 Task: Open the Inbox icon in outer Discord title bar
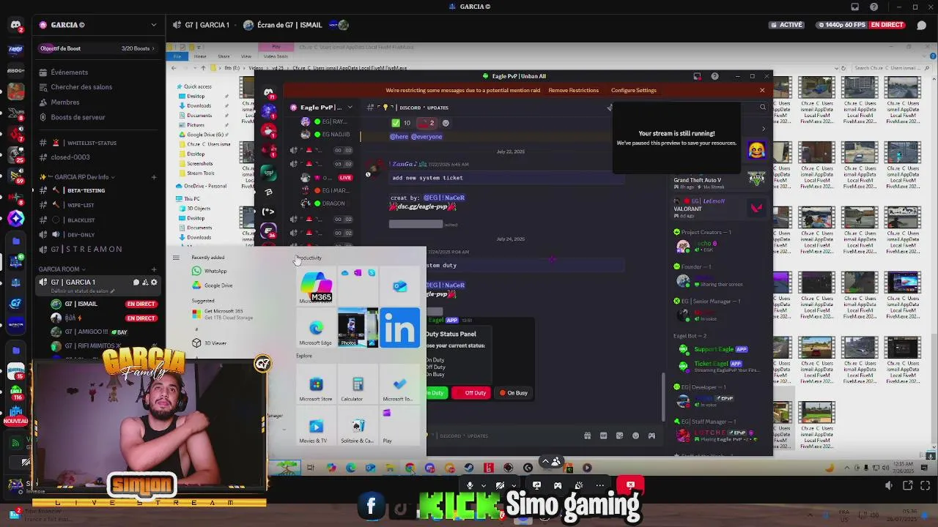[855, 7]
